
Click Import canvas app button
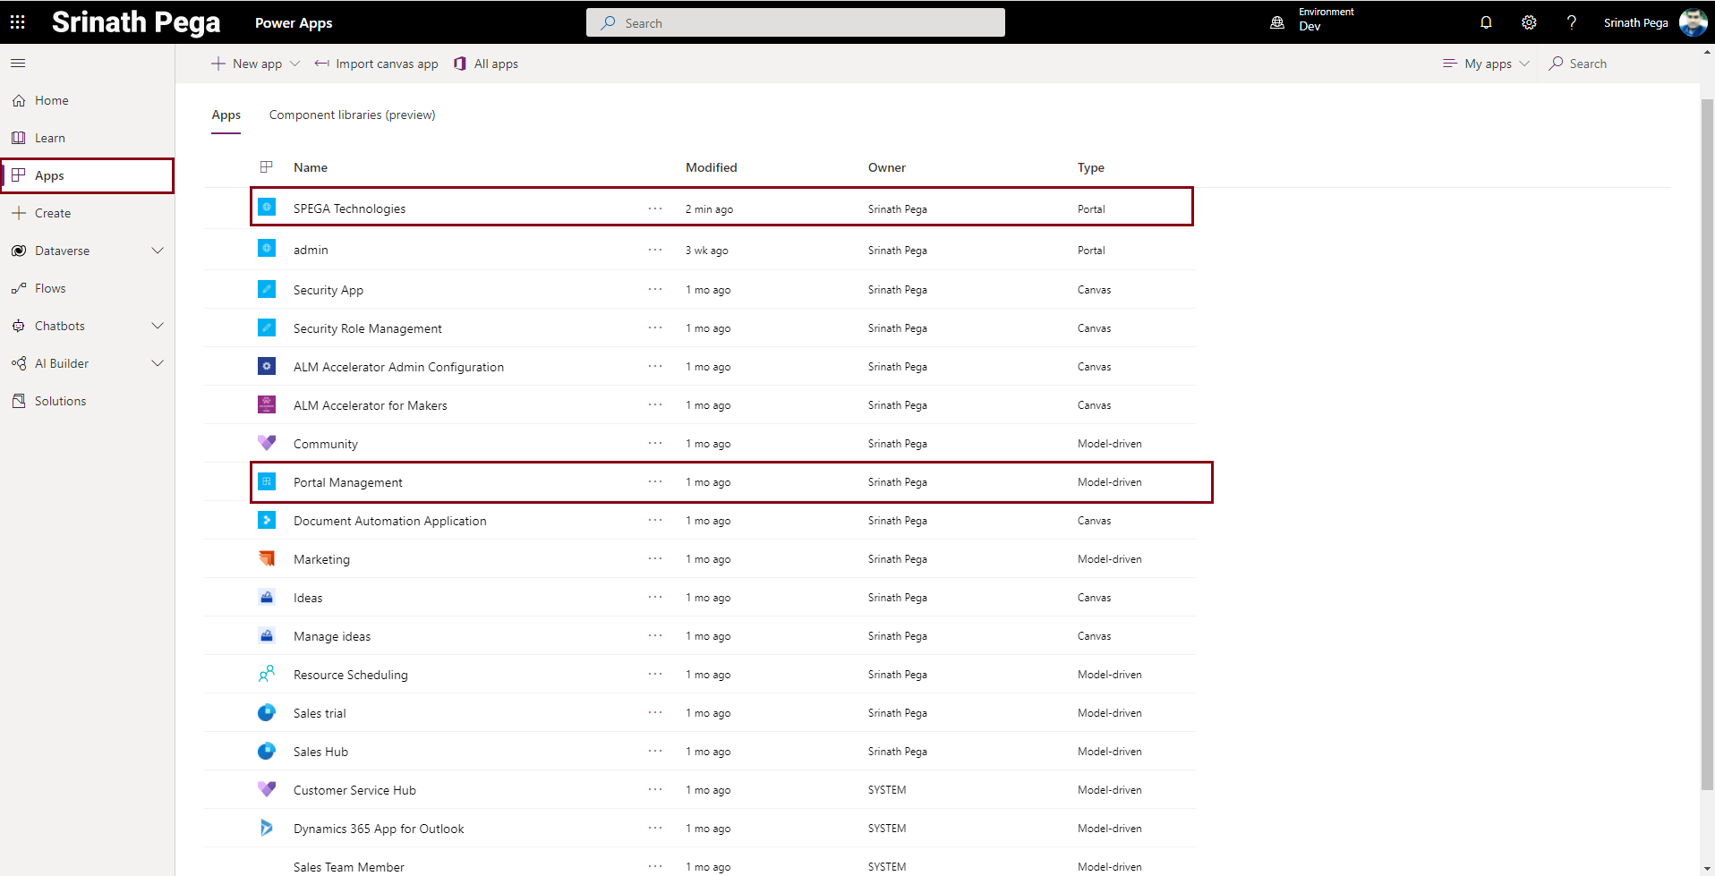tap(377, 64)
